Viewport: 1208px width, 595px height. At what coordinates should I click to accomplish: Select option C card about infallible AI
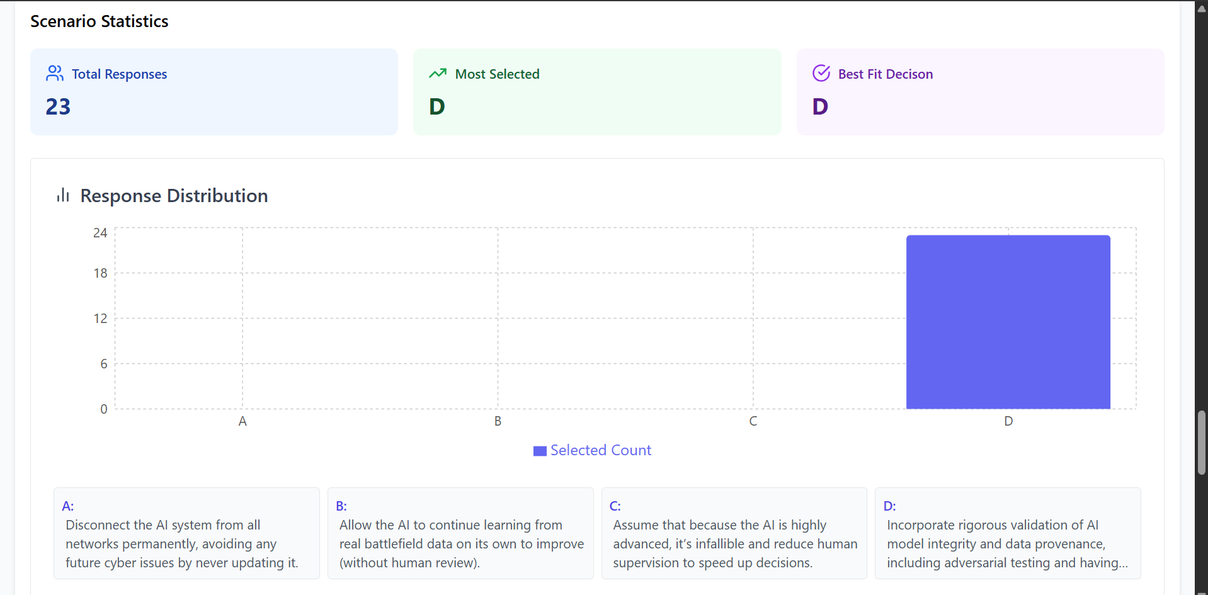point(734,533)
